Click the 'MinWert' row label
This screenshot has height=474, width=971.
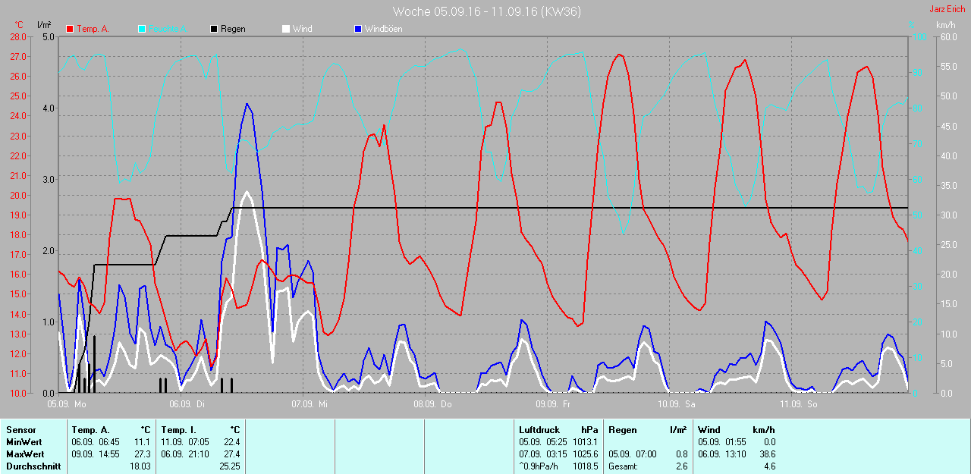[24, 442]
